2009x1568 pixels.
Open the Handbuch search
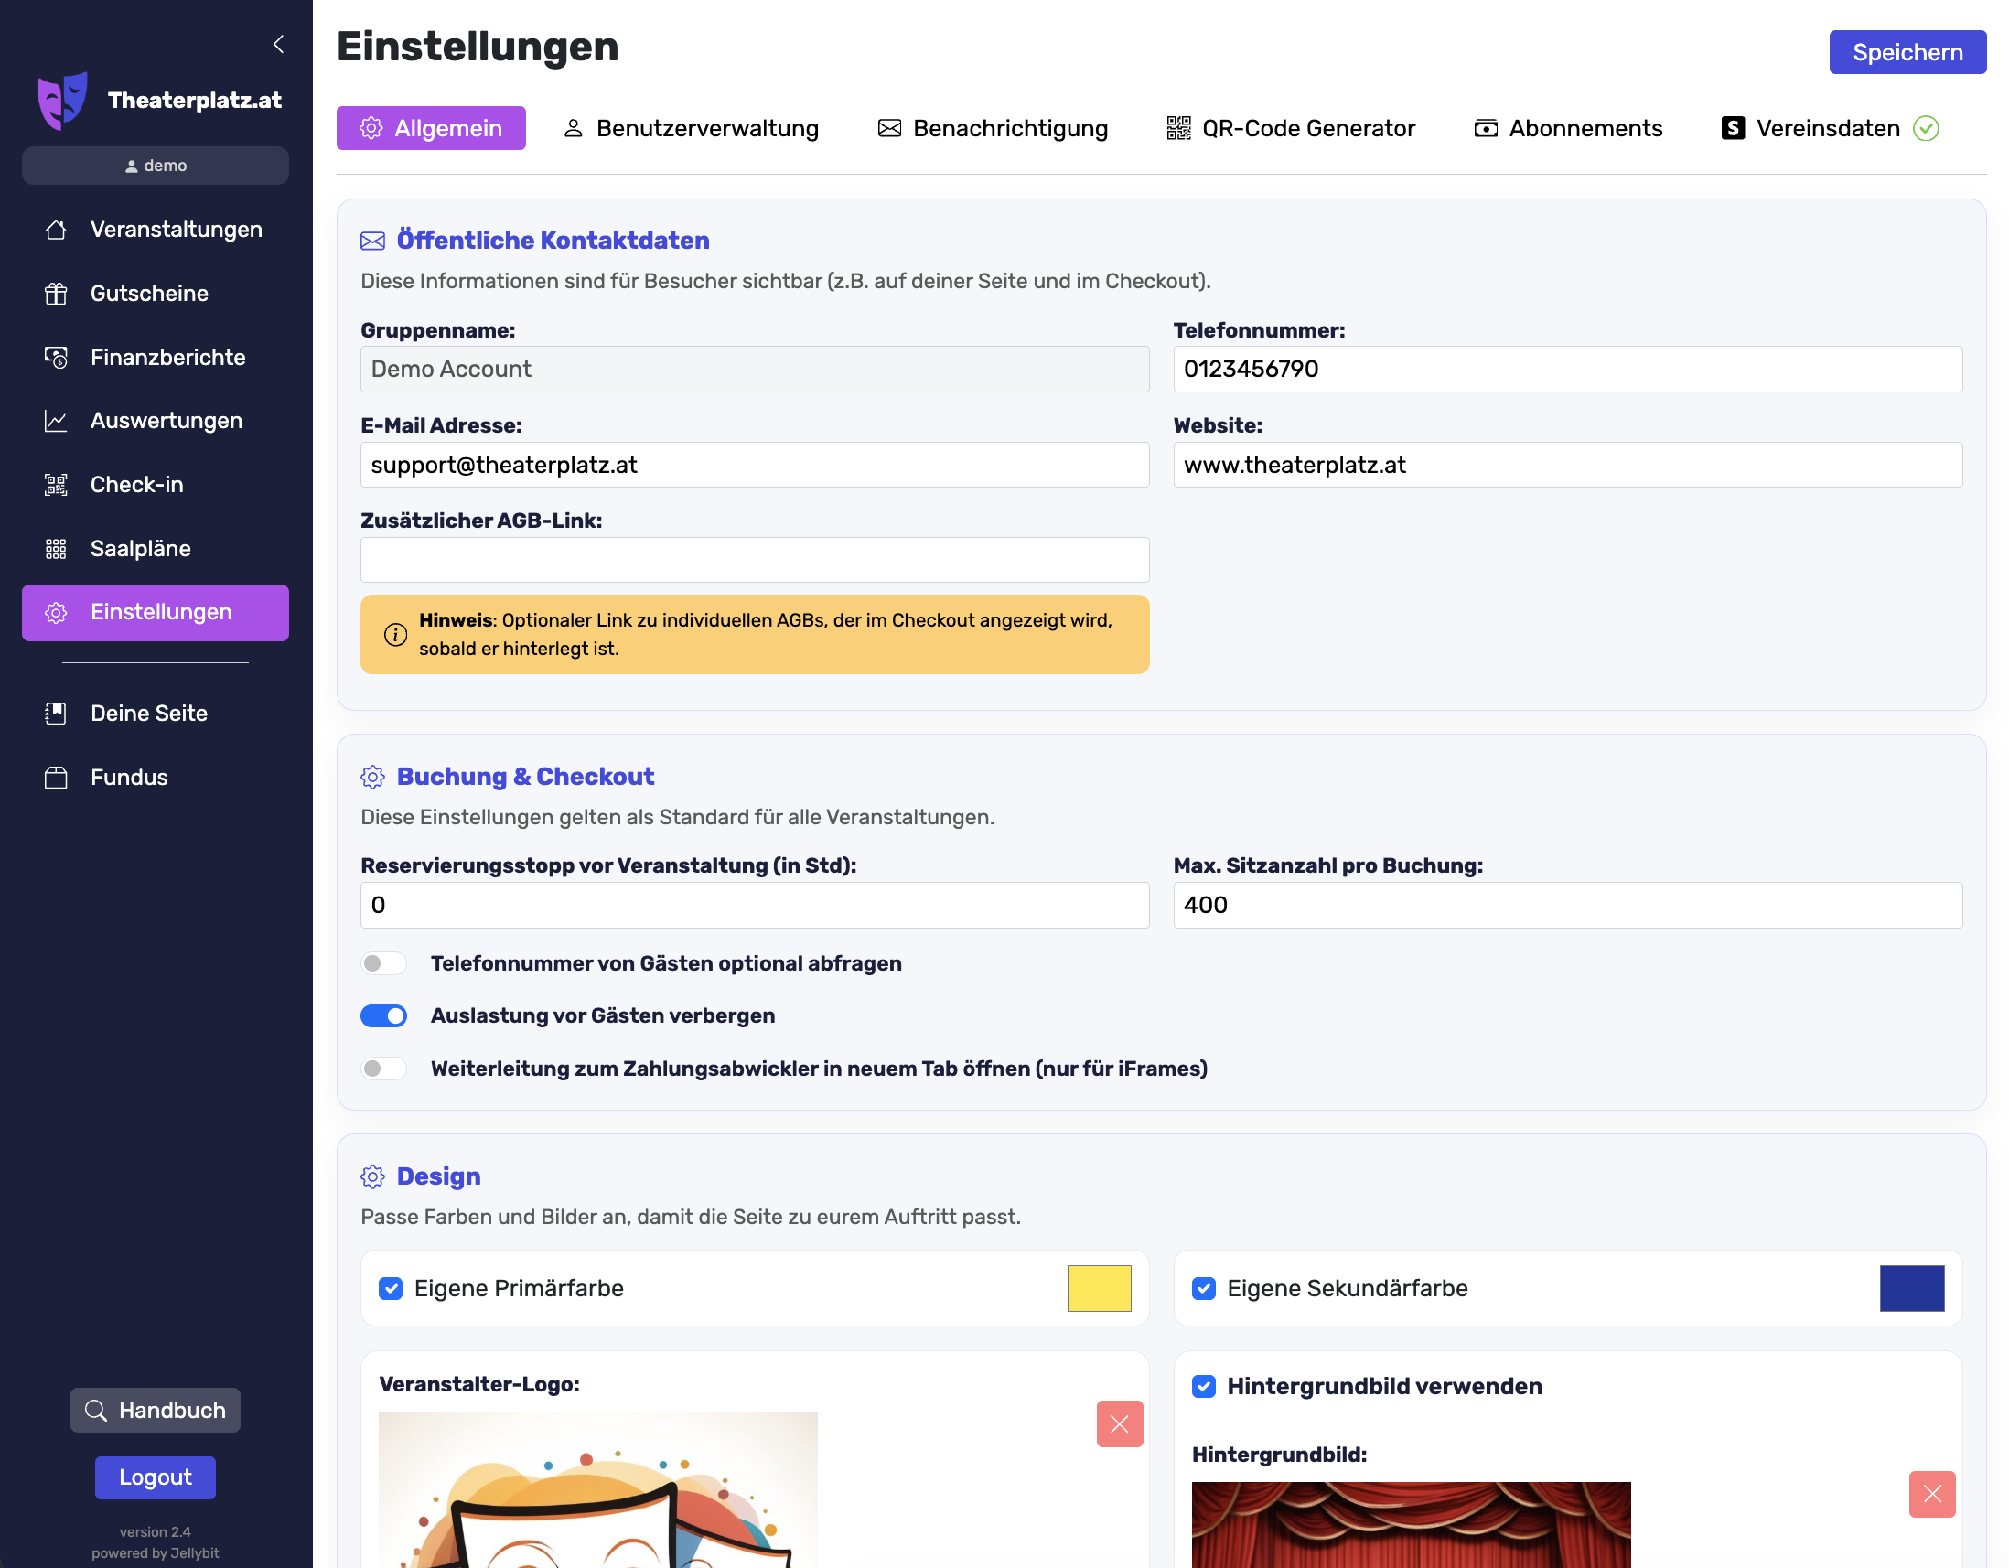pos(155,1410)
